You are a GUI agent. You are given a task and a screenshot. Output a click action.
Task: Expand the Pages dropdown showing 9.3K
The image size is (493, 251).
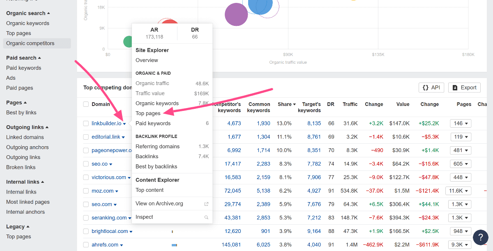coord(460,245)
